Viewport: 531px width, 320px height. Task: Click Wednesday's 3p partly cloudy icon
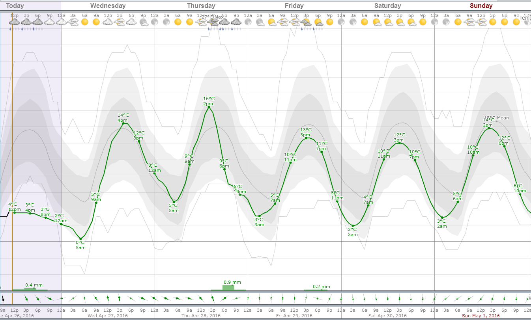(120, 22)
